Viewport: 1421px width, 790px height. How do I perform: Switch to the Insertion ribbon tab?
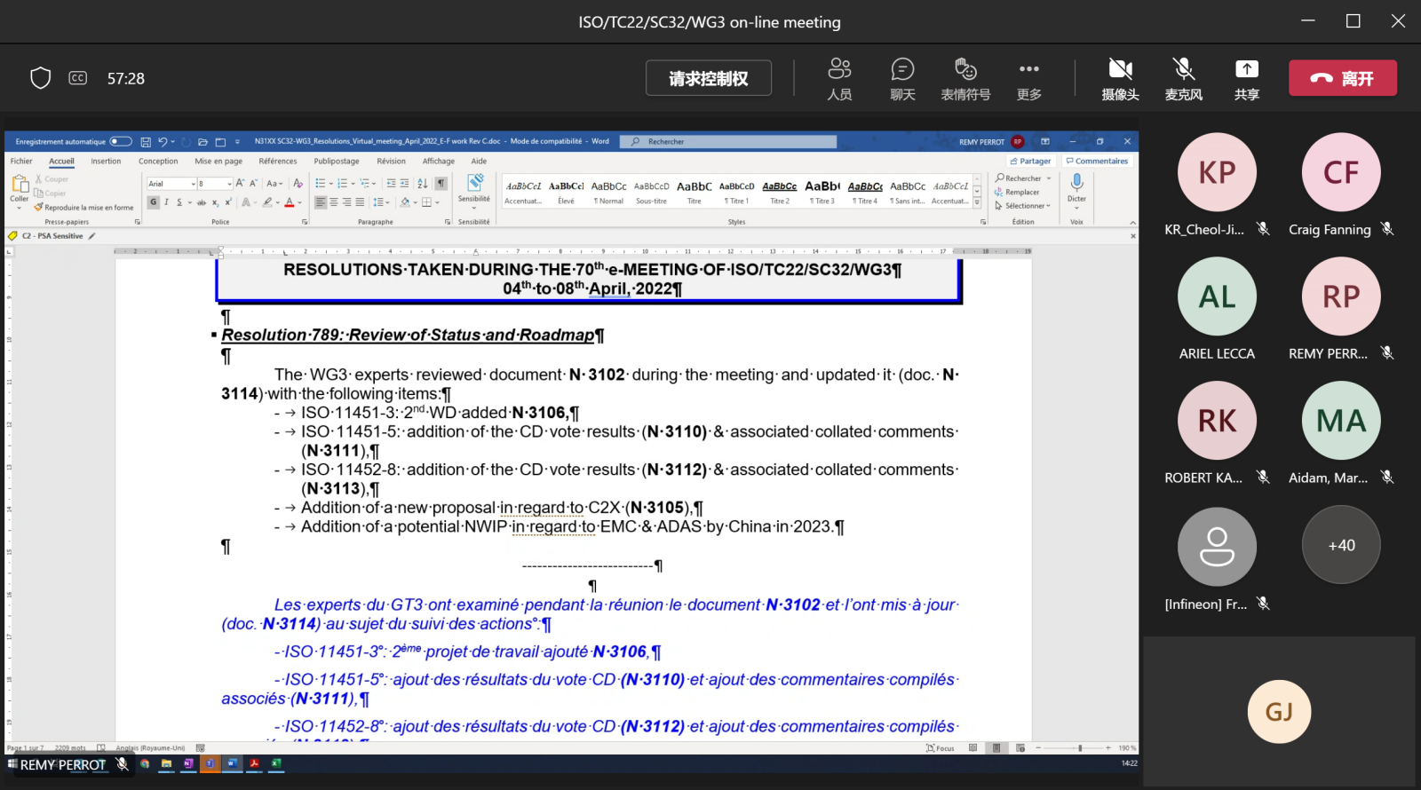[106, 162]
